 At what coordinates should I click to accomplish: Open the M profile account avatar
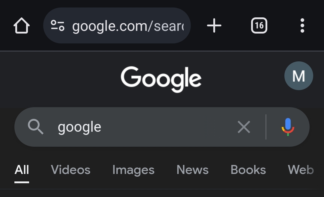298,76
